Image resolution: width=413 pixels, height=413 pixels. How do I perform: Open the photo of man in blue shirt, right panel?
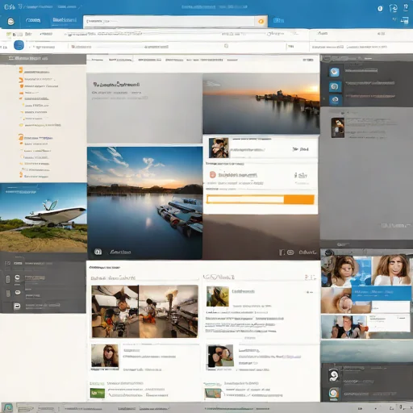pyautogui.click(x=344, y=327)
